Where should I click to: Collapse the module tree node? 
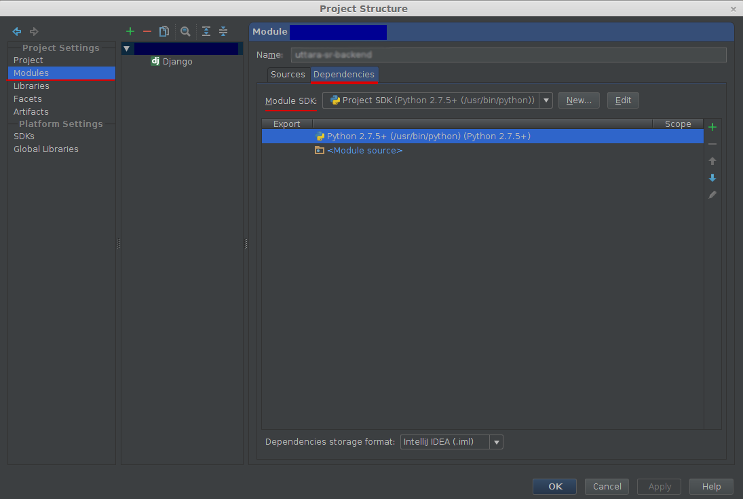click(x=126, y=48)
